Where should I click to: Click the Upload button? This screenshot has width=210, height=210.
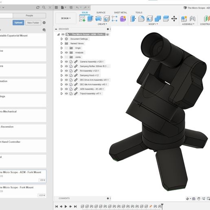pos(18,22)
